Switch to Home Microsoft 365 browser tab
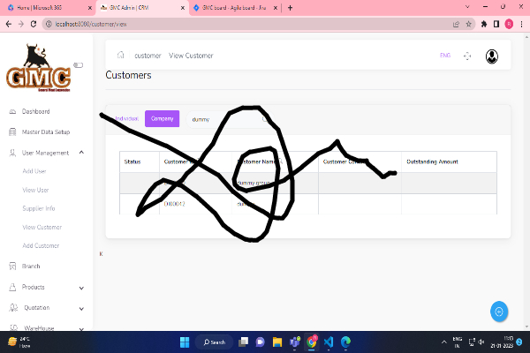 pos(35,7)
